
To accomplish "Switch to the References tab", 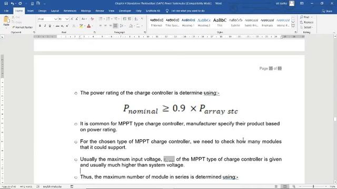I will [x=70, y=10].
